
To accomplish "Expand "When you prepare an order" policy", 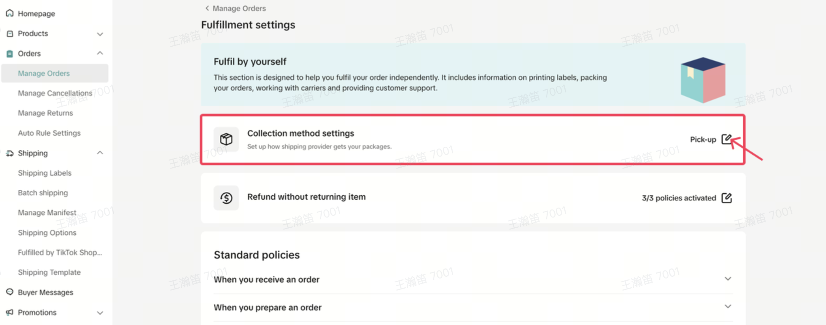I will [x=728, y=307].
